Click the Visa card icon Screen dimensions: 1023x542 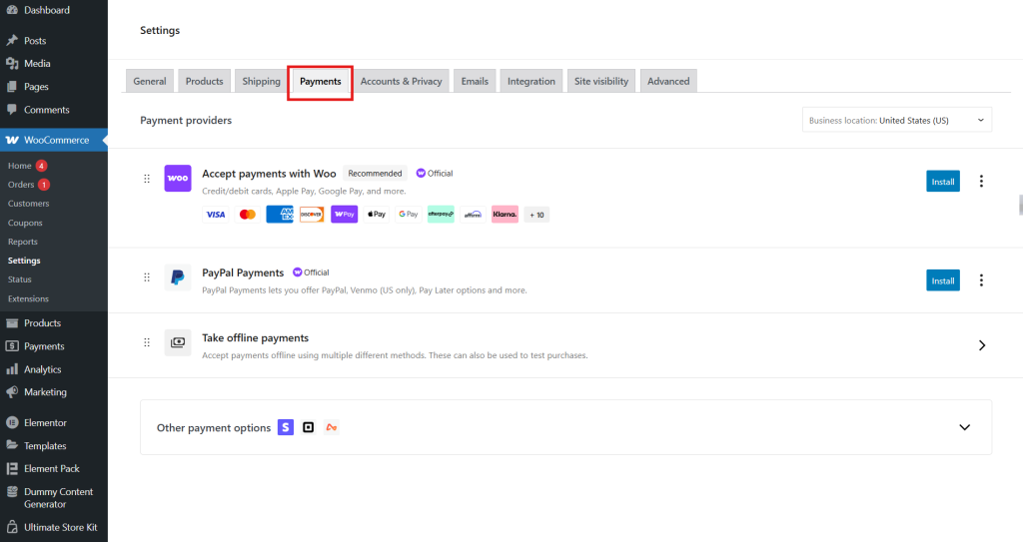[x=216, y=215]
